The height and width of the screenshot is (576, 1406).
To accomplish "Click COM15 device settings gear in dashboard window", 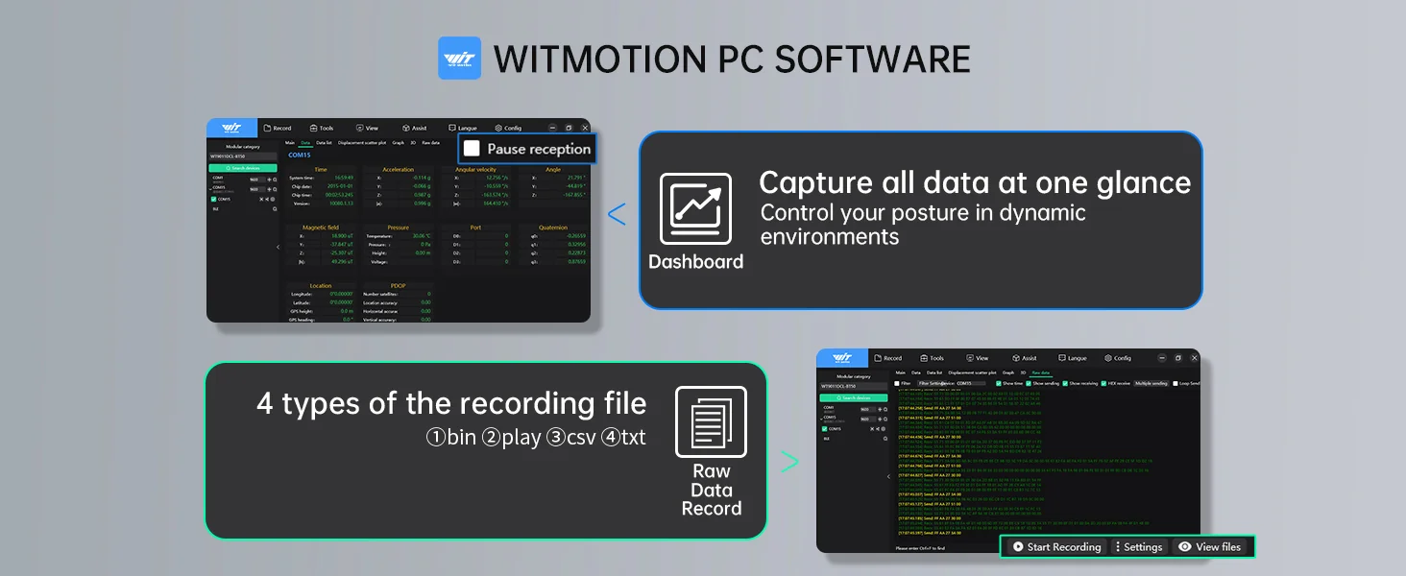I will (x=273, y=199).
